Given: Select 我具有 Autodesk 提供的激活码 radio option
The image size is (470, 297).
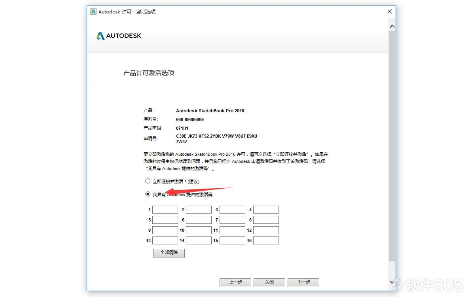Looking at the screenshot, I should tap(148, 194).
